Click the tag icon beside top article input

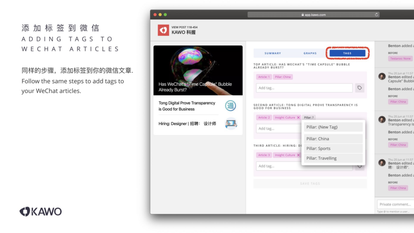point(359,88)
